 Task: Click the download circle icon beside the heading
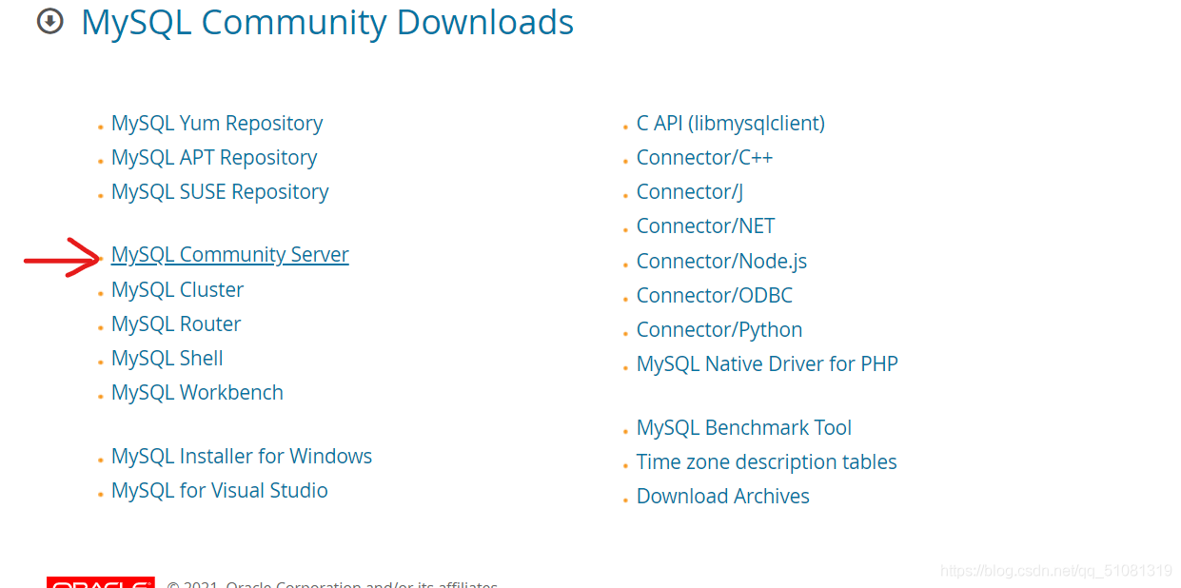tap(49, 21)
